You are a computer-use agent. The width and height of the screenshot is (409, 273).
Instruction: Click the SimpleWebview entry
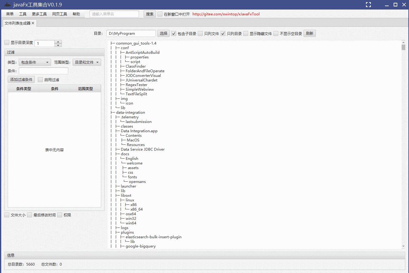point(140,89)
